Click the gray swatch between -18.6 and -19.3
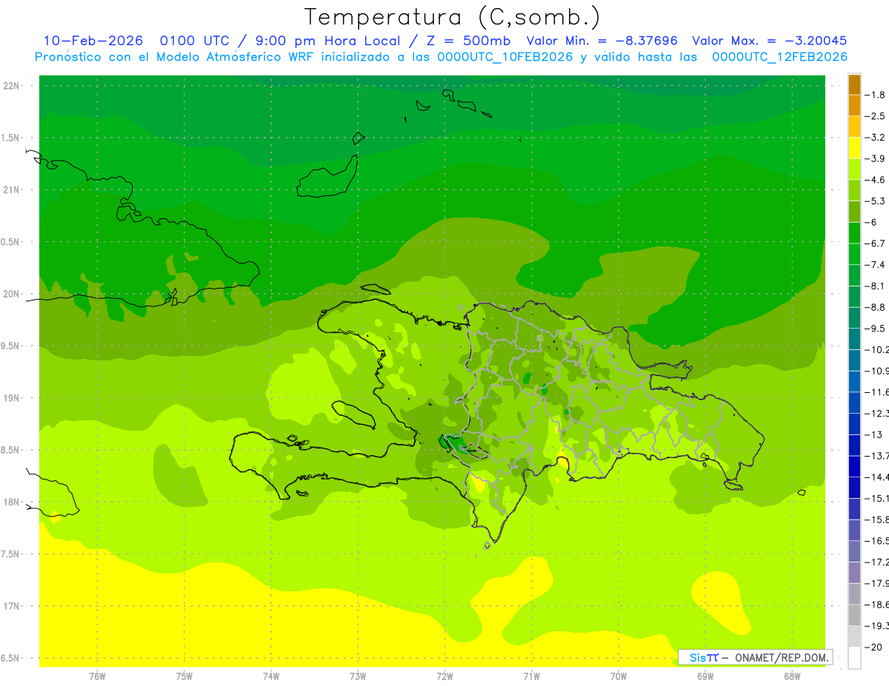Viewport: 889px width, 686px height. pyautogui.click(x=854, y=616)
